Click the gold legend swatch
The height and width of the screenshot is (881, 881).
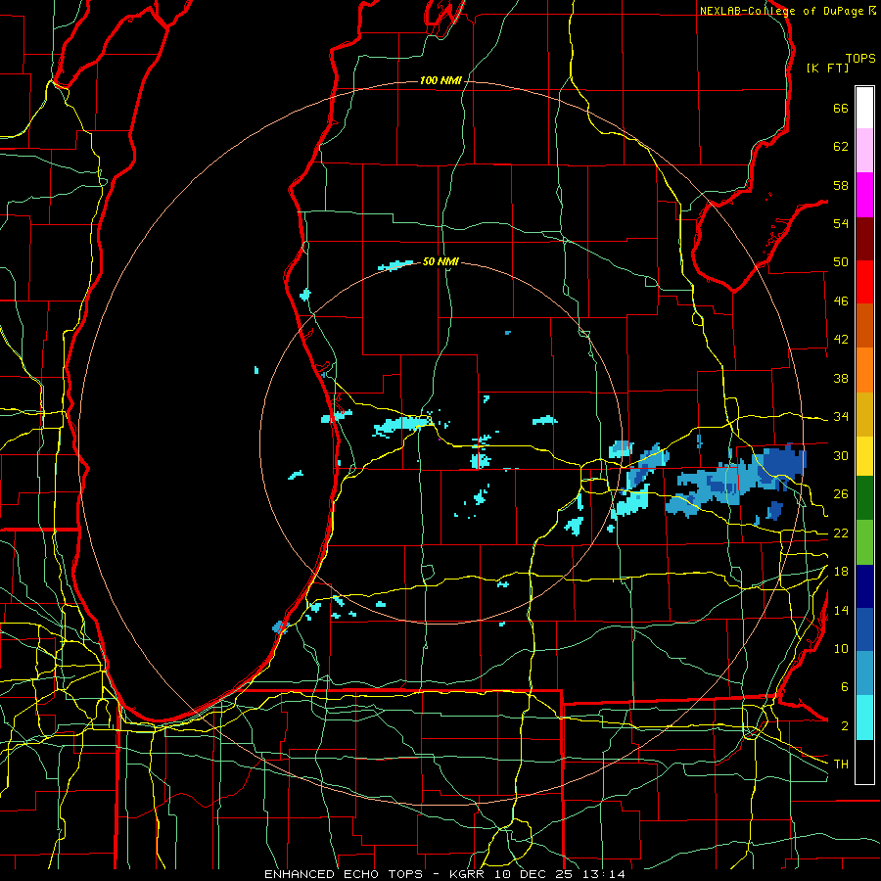(864, 415)
